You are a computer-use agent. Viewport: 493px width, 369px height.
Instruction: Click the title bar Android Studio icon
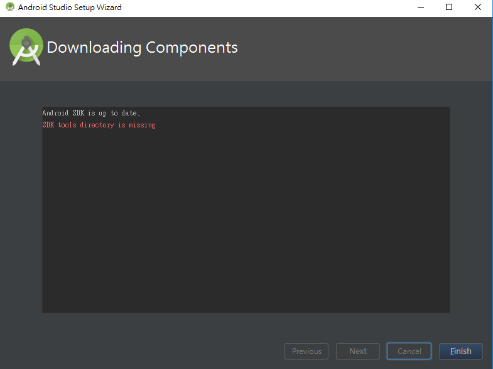tap(10, 7)
